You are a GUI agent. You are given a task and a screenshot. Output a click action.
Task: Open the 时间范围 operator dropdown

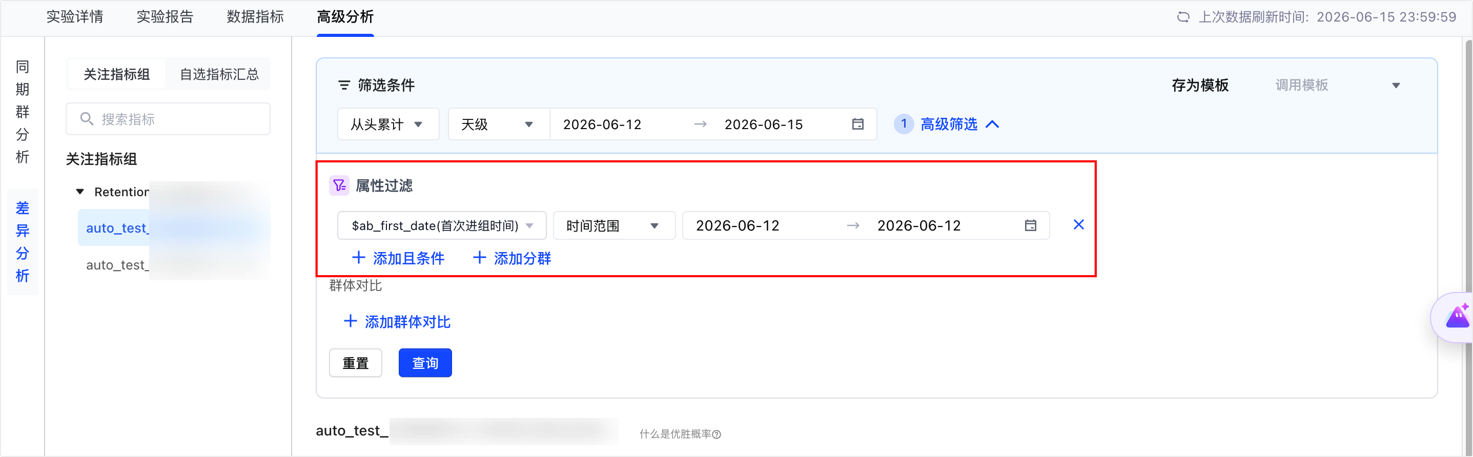[613, 225]
